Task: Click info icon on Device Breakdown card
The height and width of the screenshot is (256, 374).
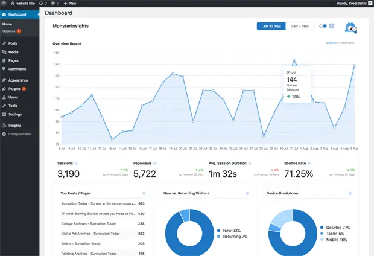Action: [x=350, y=194]
